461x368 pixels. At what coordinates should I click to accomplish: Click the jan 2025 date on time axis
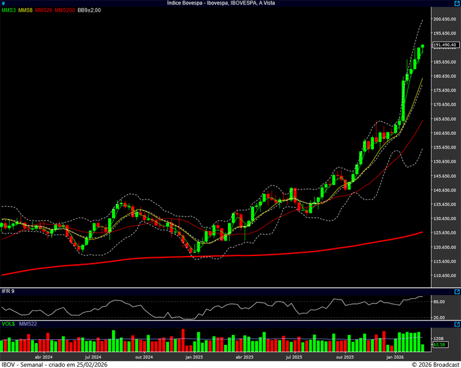(193, 357)
